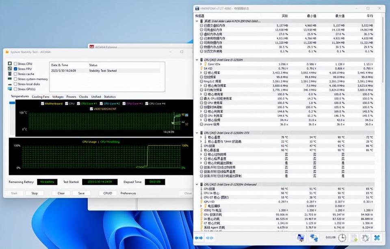
Task: Click the Unified tab
Action: point(96,97)
